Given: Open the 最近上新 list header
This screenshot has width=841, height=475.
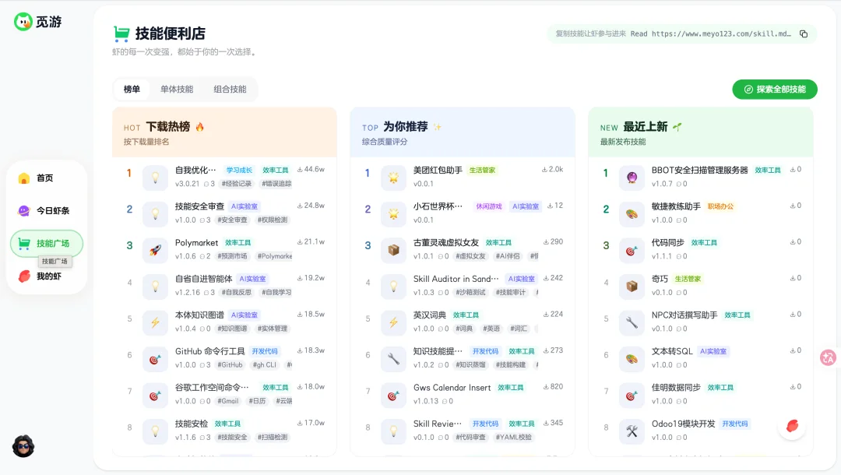Looking at the screenshot, I should click(x=701, y=132).
